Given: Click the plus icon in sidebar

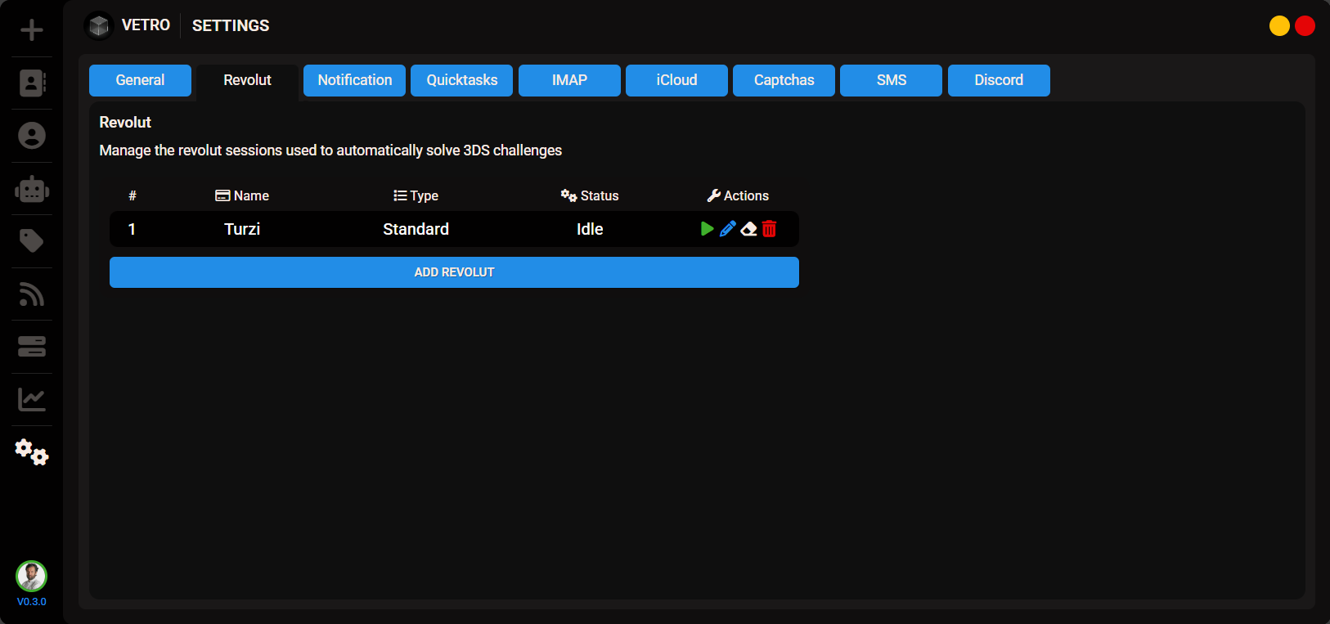Looking at the screenshot, I should 32,30.
